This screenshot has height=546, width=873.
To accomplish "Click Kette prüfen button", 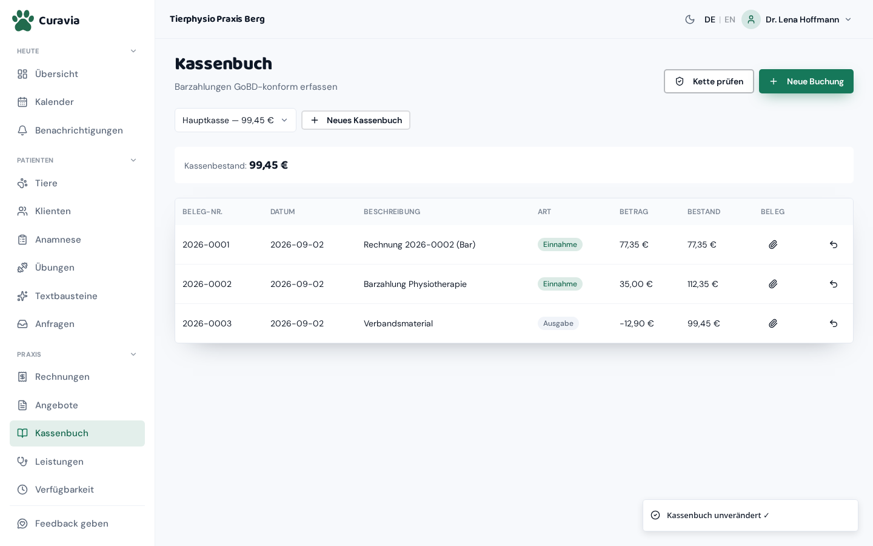I will [x=709, y=81].
